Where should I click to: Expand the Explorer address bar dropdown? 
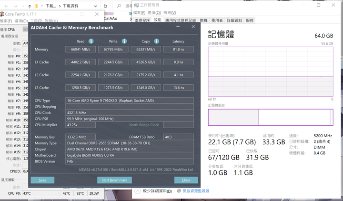tap(95, 6)
